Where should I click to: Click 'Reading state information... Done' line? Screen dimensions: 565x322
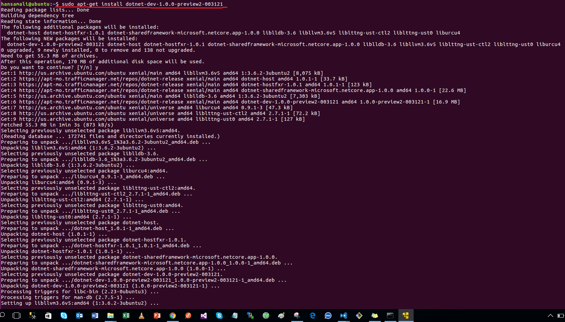tap(51, 21)
